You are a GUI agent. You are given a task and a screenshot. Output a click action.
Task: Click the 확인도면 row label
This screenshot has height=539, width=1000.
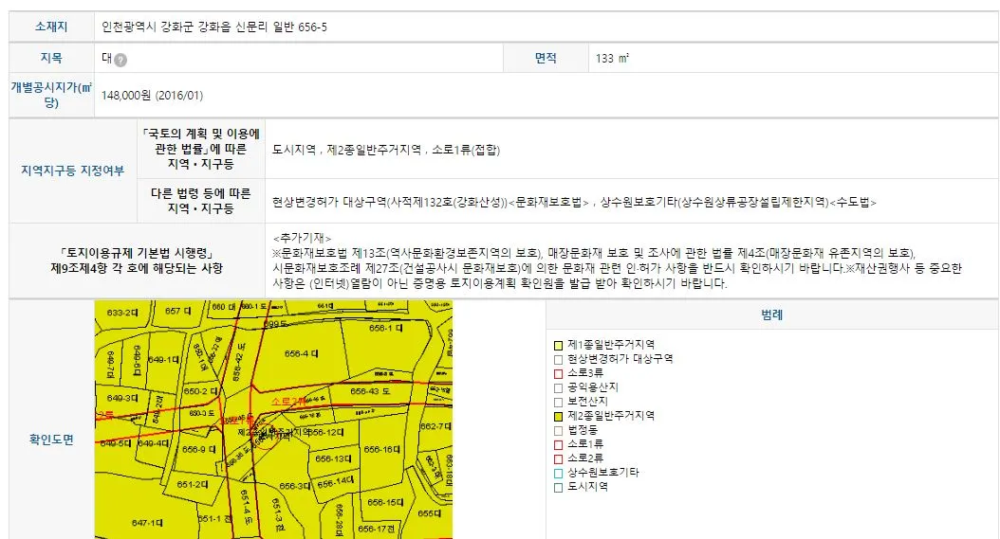(51, 439)
